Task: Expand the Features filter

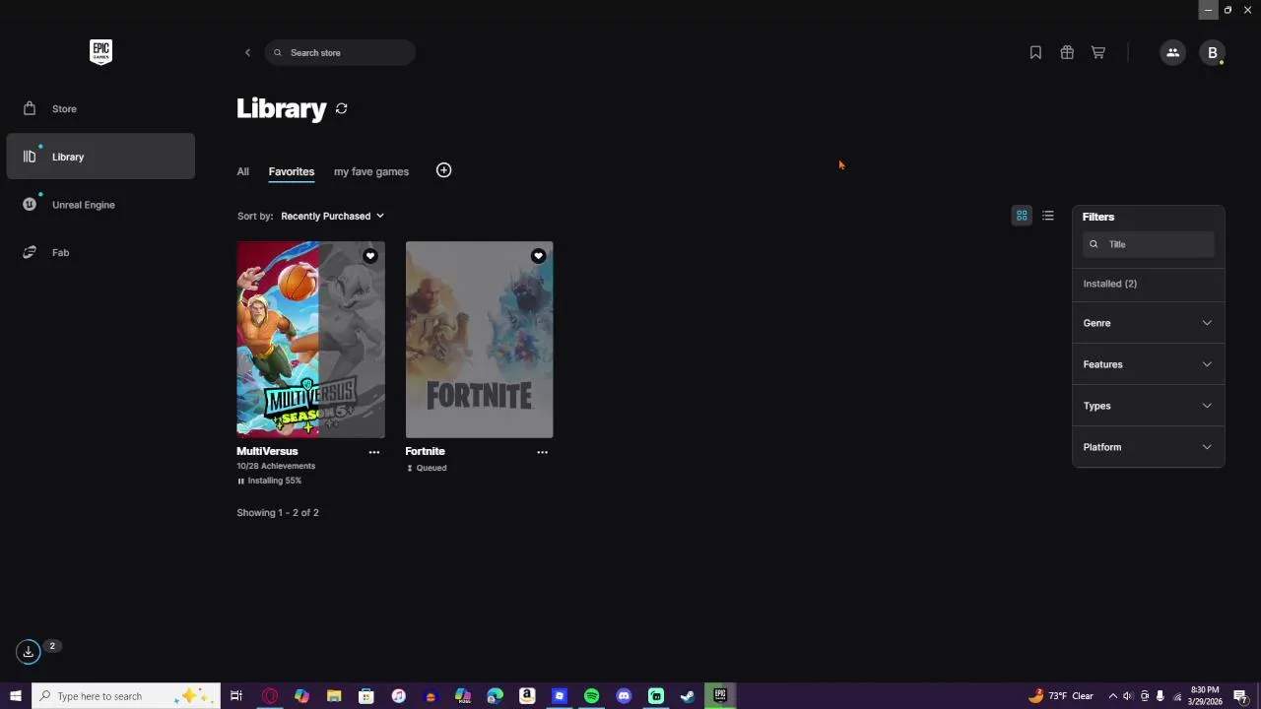Action: point(1149,364)
